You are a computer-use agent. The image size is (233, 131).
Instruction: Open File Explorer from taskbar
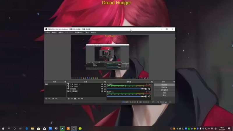pos(33,128)
